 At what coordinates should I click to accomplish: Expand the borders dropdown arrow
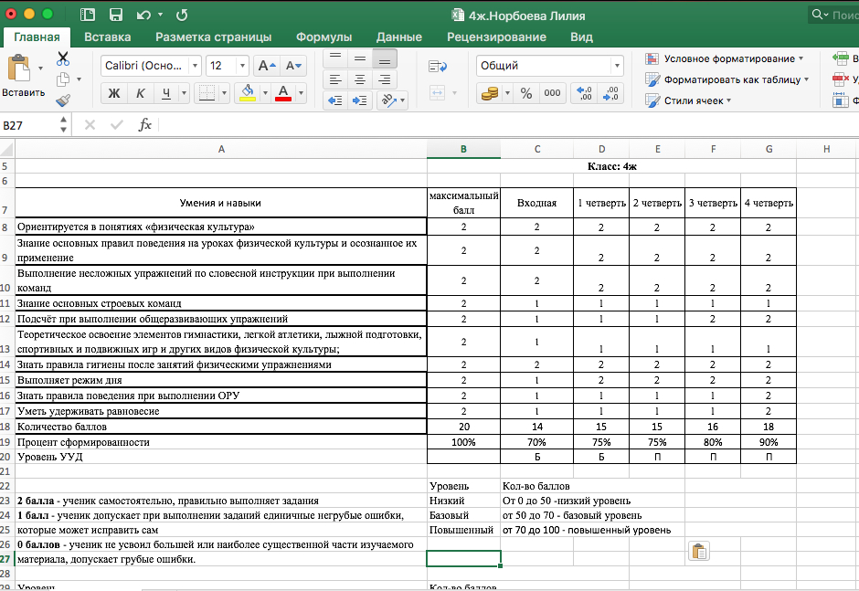click(224, 94)
